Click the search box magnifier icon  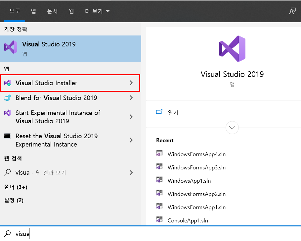click(7, 234)
